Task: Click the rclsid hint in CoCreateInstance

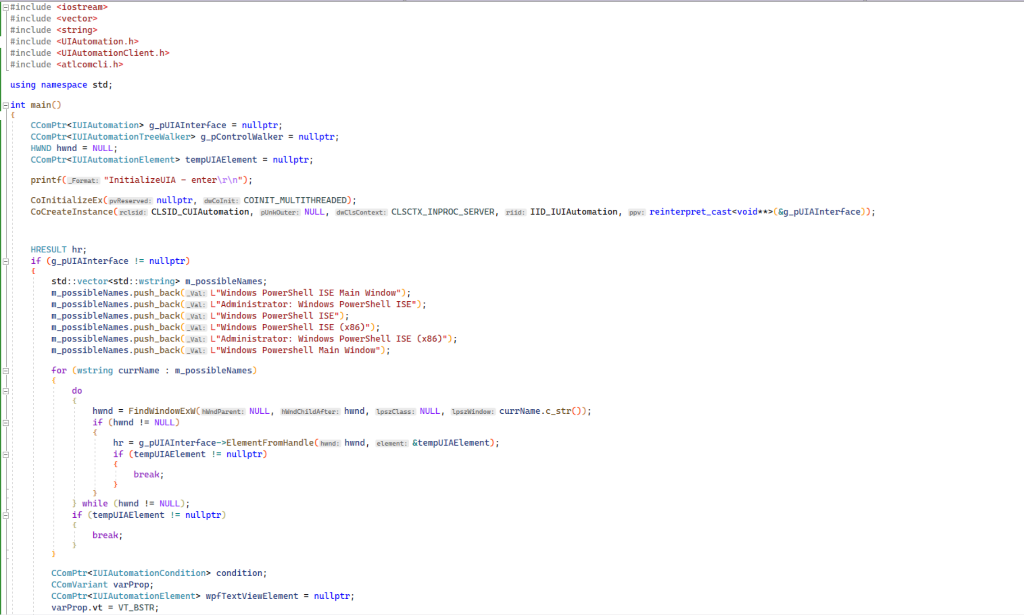Action: (133, 212)
